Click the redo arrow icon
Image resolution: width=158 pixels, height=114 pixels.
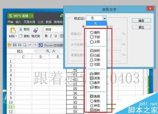point(30,45)
